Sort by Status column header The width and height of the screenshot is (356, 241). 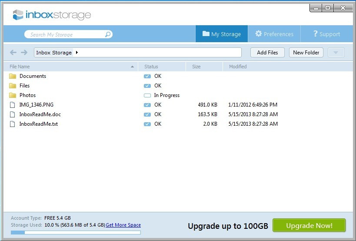pos(162,67)
